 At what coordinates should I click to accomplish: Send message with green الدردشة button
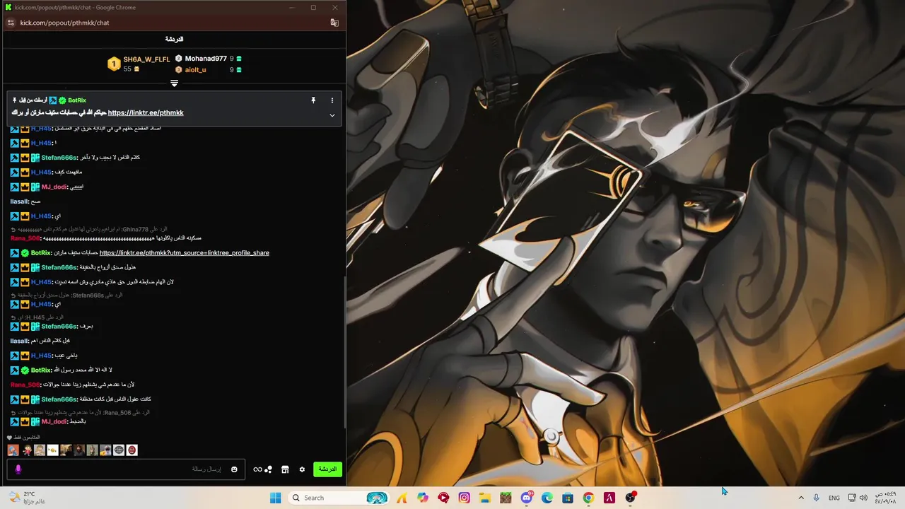(x=327, y=469)
